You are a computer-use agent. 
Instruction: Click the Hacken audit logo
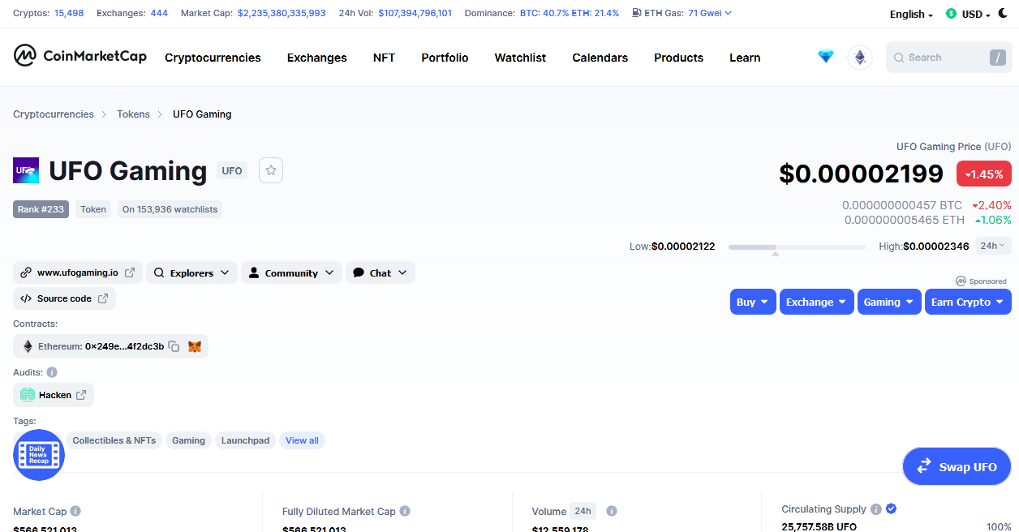pos(28,395)
